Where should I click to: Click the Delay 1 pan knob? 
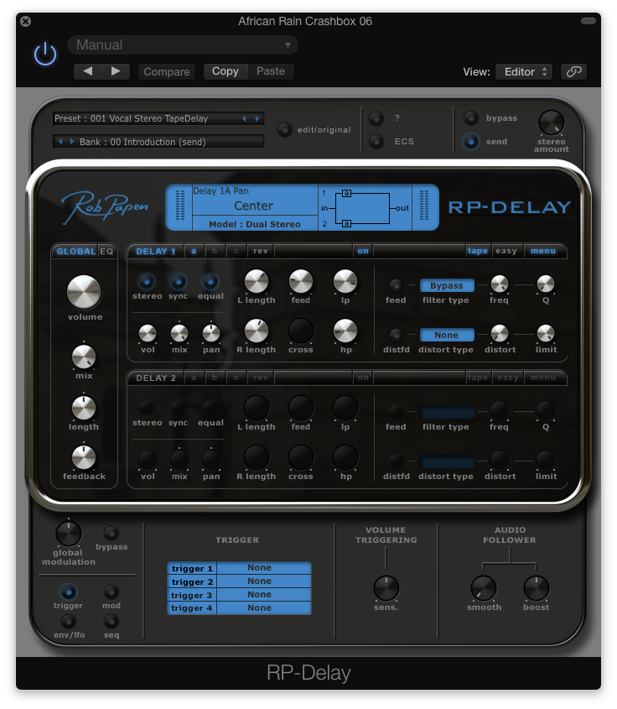pyautogui.click(x=211, y=334)
